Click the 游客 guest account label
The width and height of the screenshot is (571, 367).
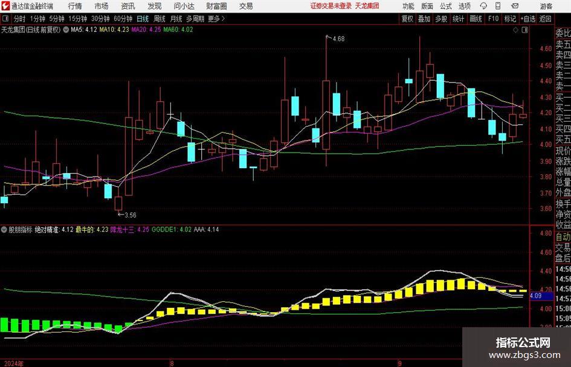546,6
